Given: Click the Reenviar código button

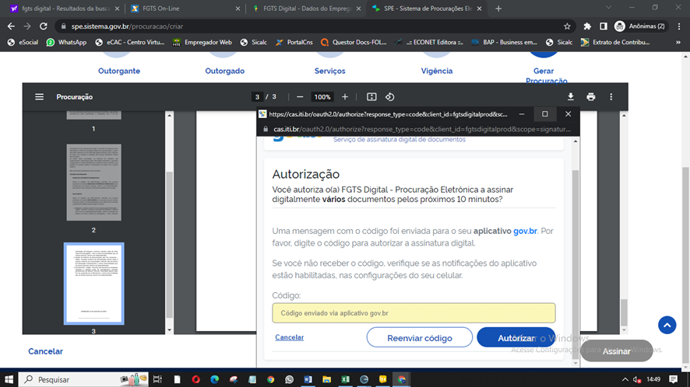Looking at the screenshot, I should click(420, 337).
